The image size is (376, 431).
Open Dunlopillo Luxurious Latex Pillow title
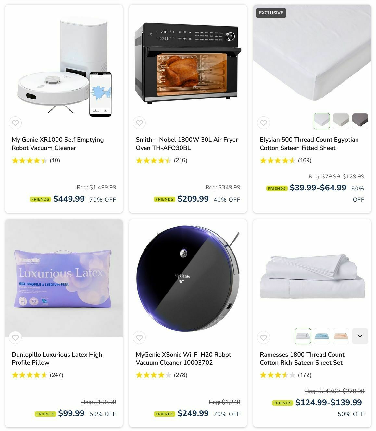click(x=57, y=359)
